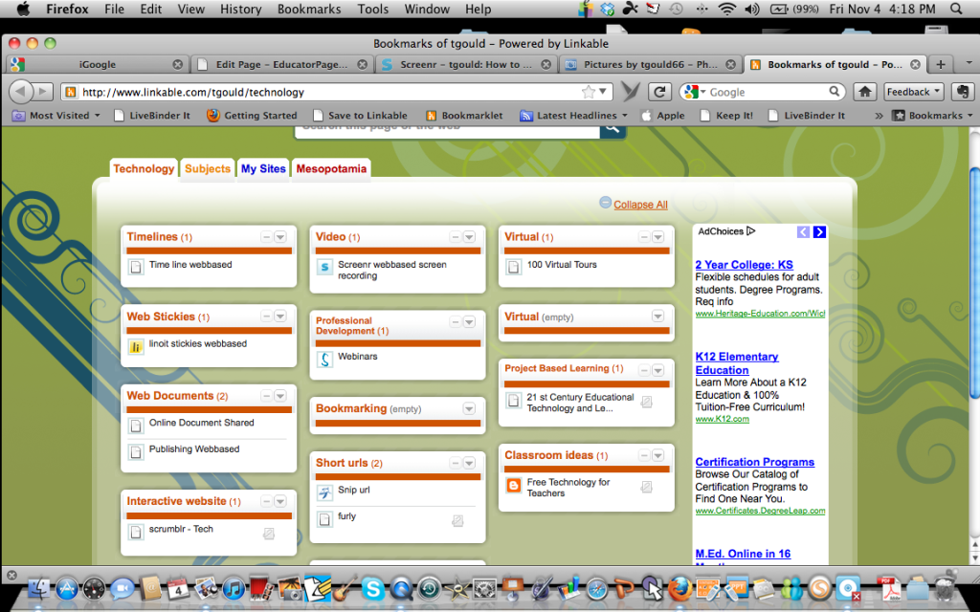Screen dimensions: 980x612
Task: Open Firefox from the Dock
Action: click(x=679, y=588)
